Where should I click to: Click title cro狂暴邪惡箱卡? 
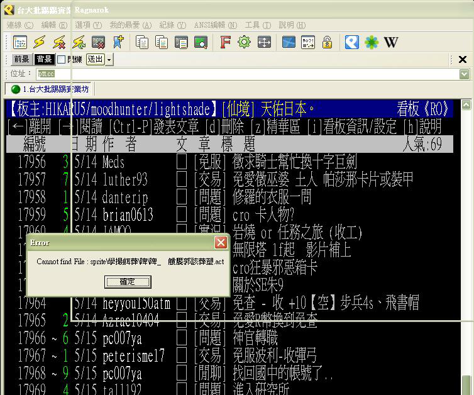point(275,268)
